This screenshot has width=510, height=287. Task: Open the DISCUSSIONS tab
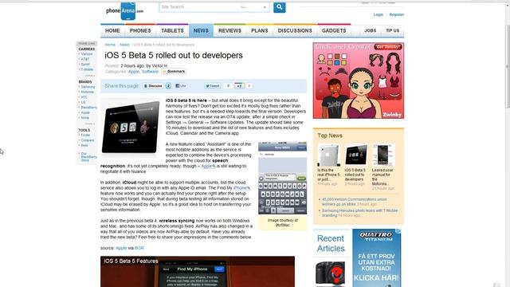pyautogui.click(x=295, y=30)
